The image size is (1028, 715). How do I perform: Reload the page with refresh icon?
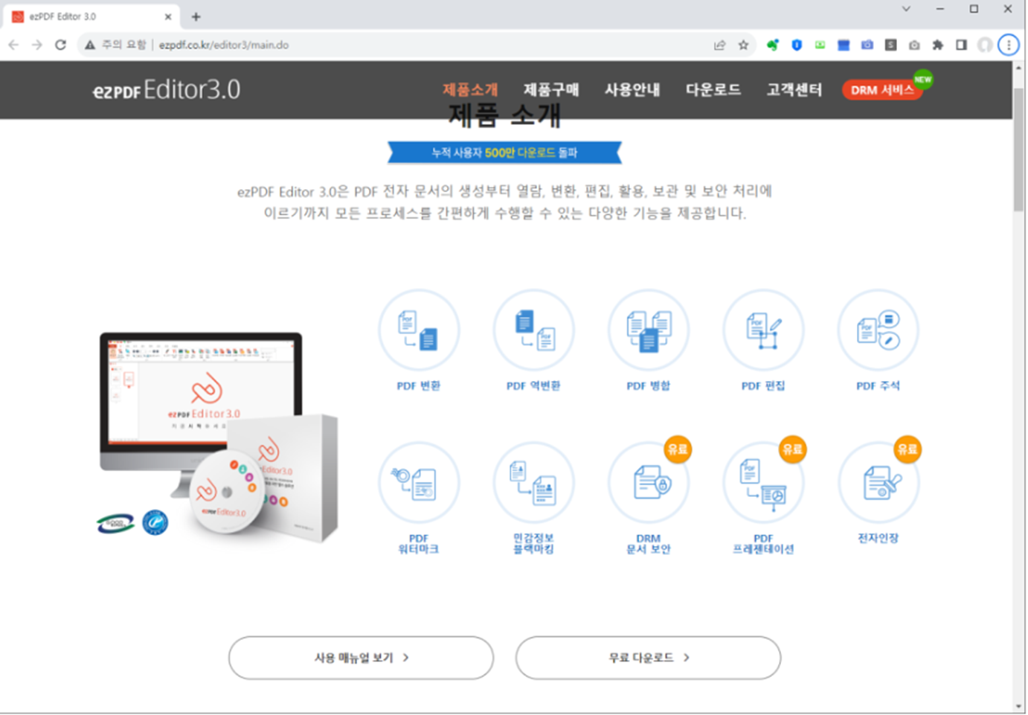pyautogui.click(x=61, y=45)
